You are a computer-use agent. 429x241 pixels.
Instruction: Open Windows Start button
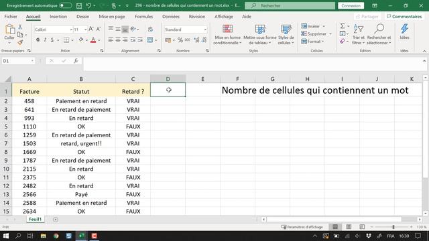coord(6,236)
